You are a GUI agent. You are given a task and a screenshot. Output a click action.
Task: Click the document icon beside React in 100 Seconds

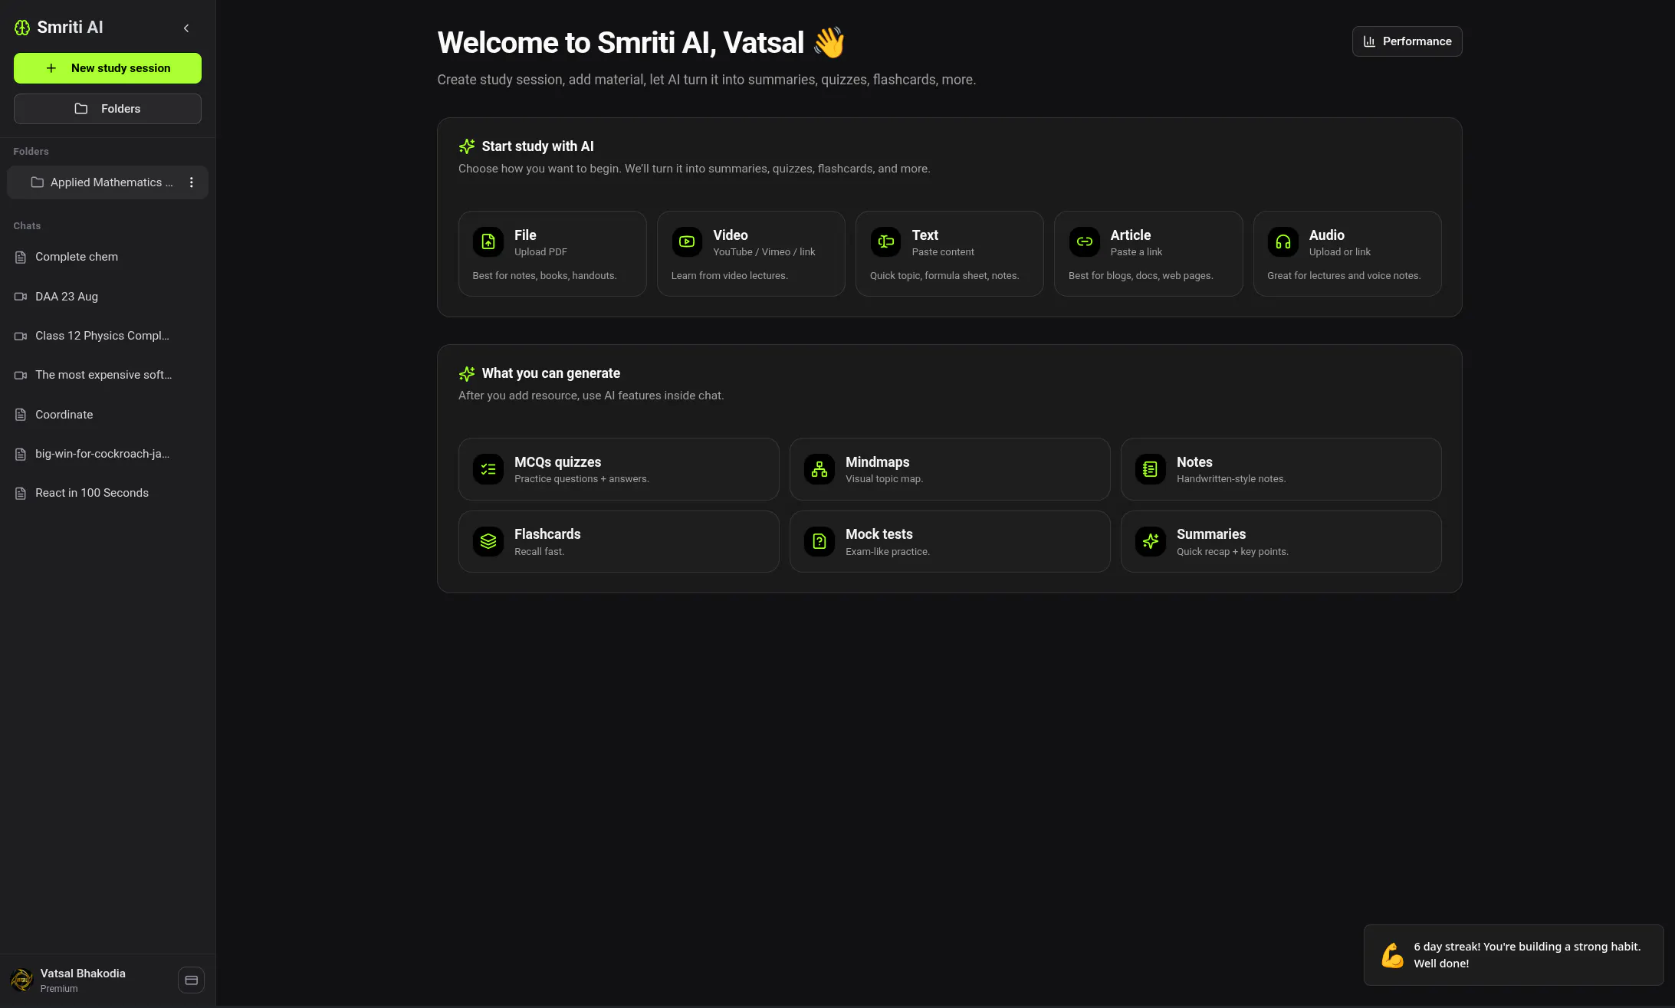pos(21,494)
